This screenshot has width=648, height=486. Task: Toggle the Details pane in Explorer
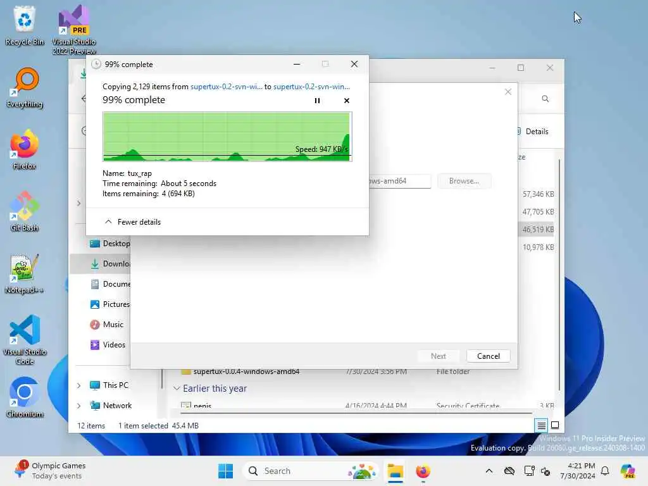[533, 132]
